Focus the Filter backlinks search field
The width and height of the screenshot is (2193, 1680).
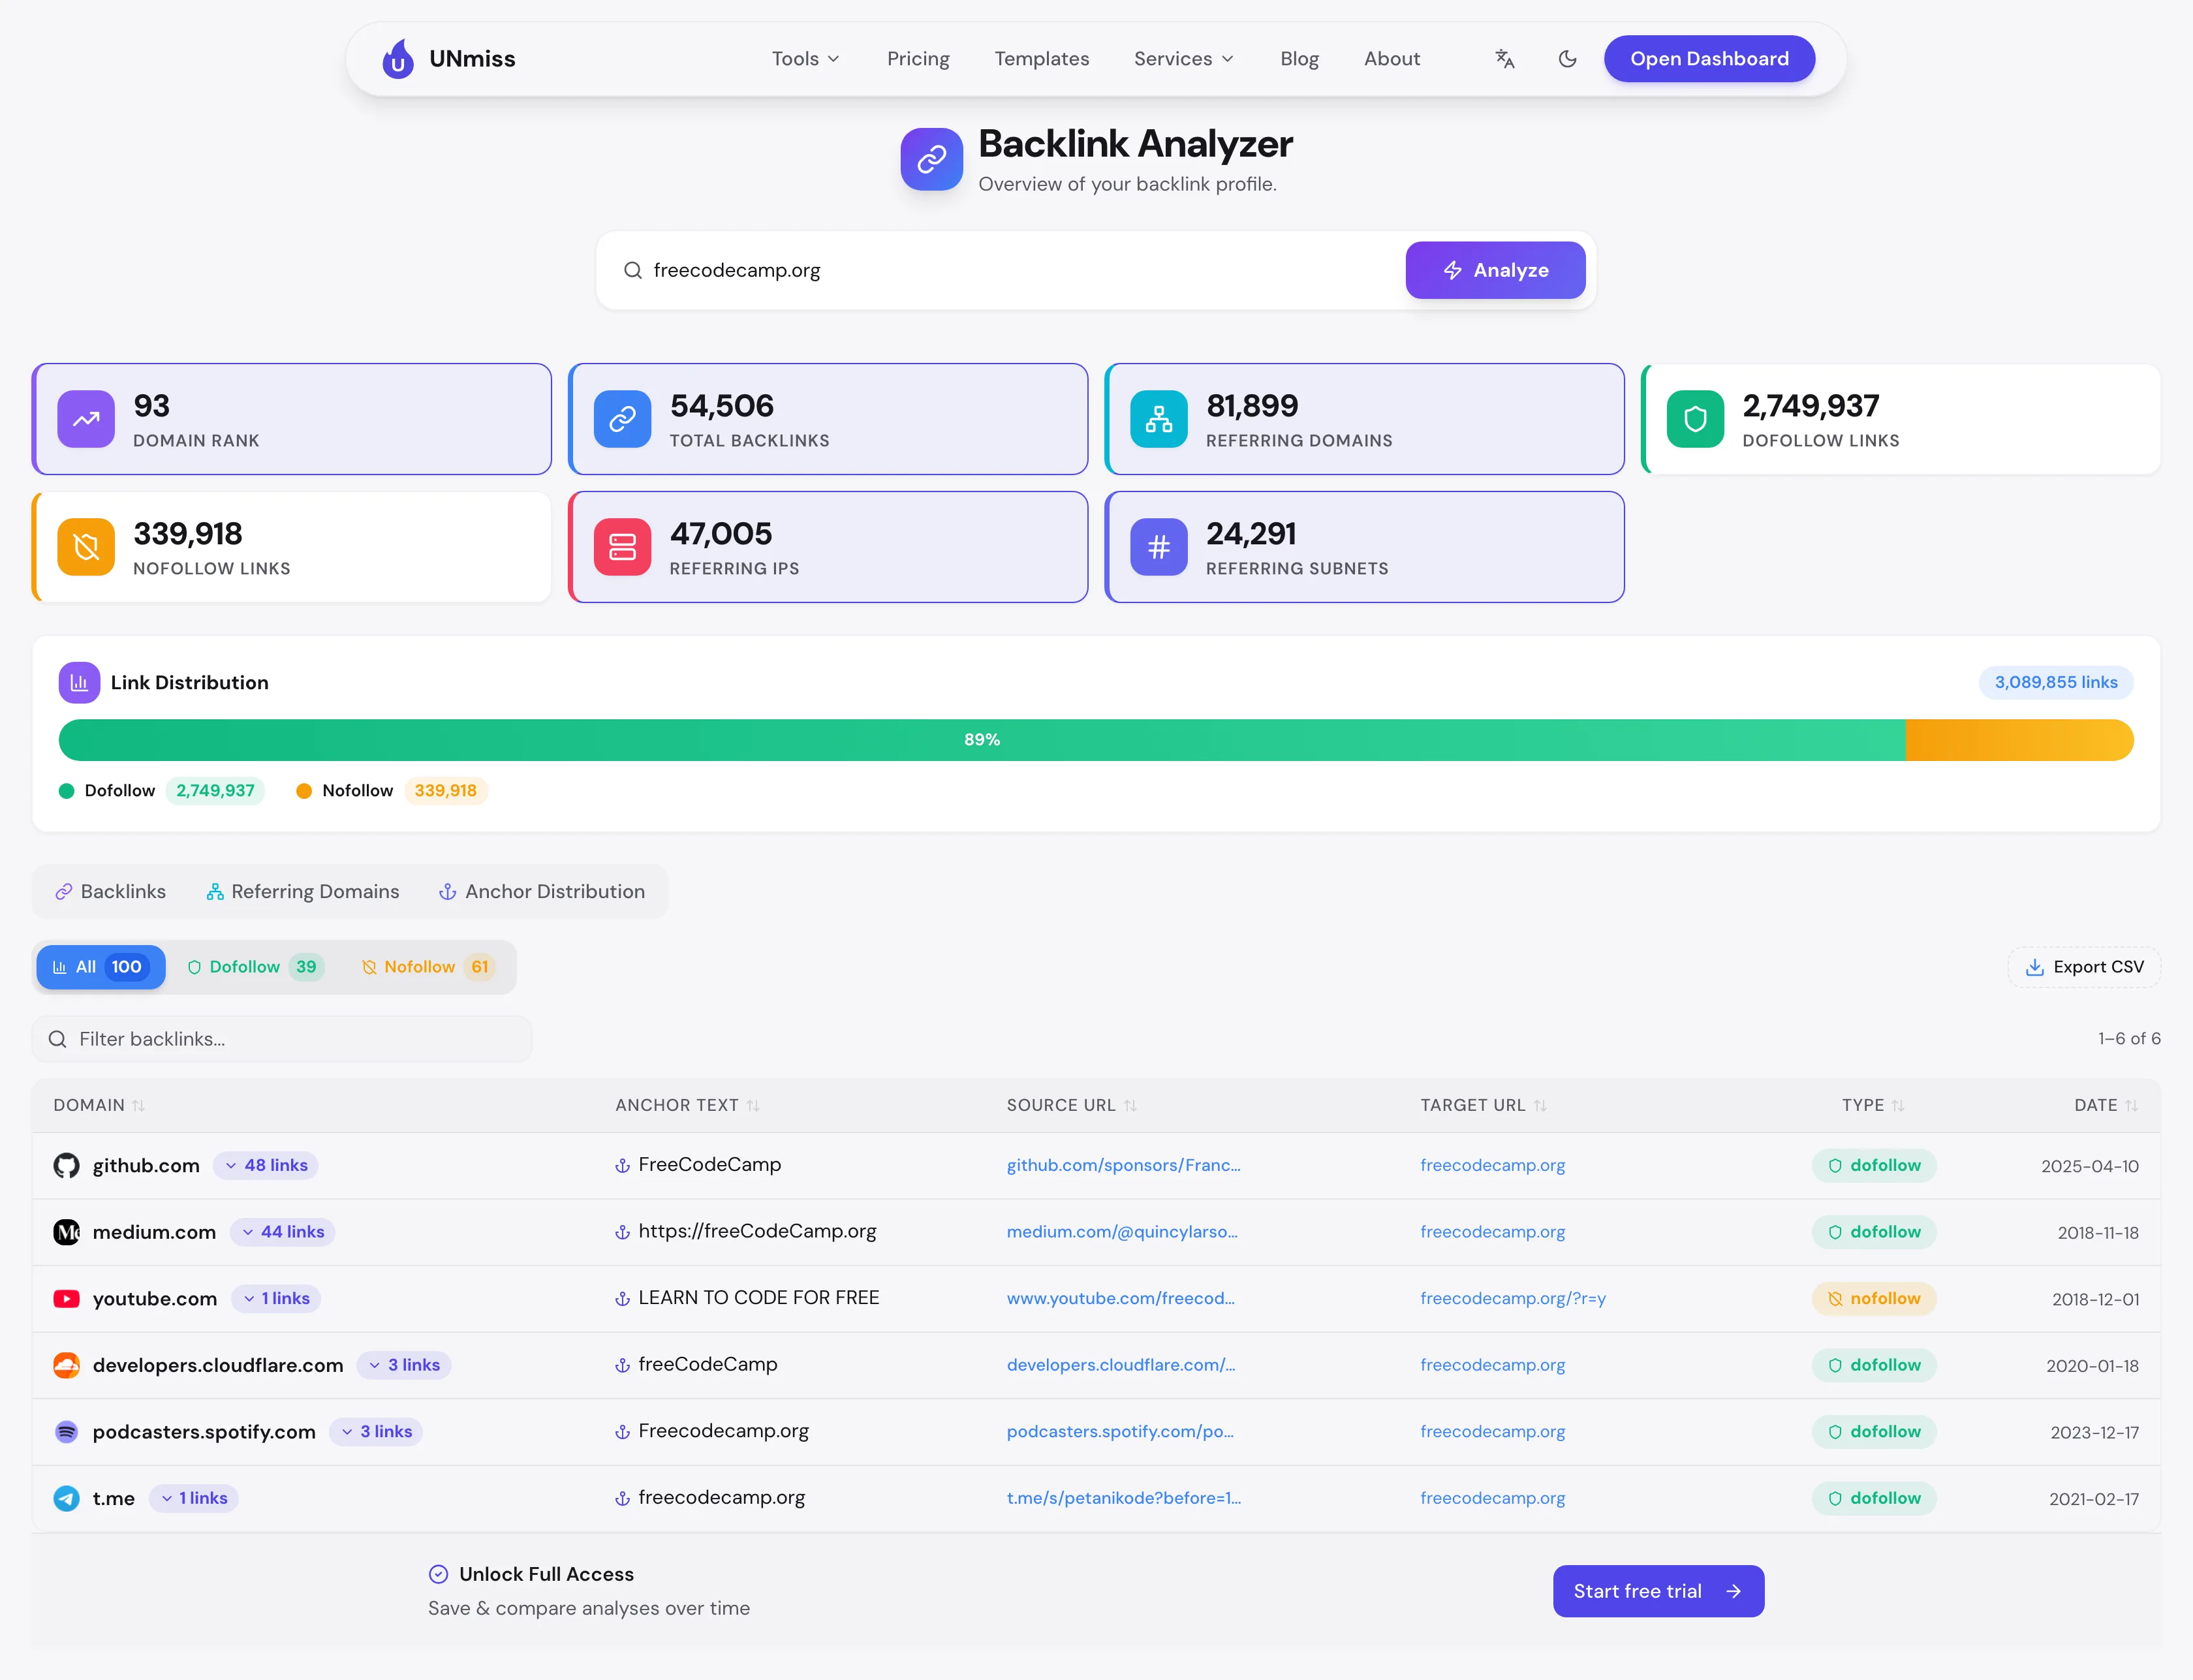tap(282, 1039)
